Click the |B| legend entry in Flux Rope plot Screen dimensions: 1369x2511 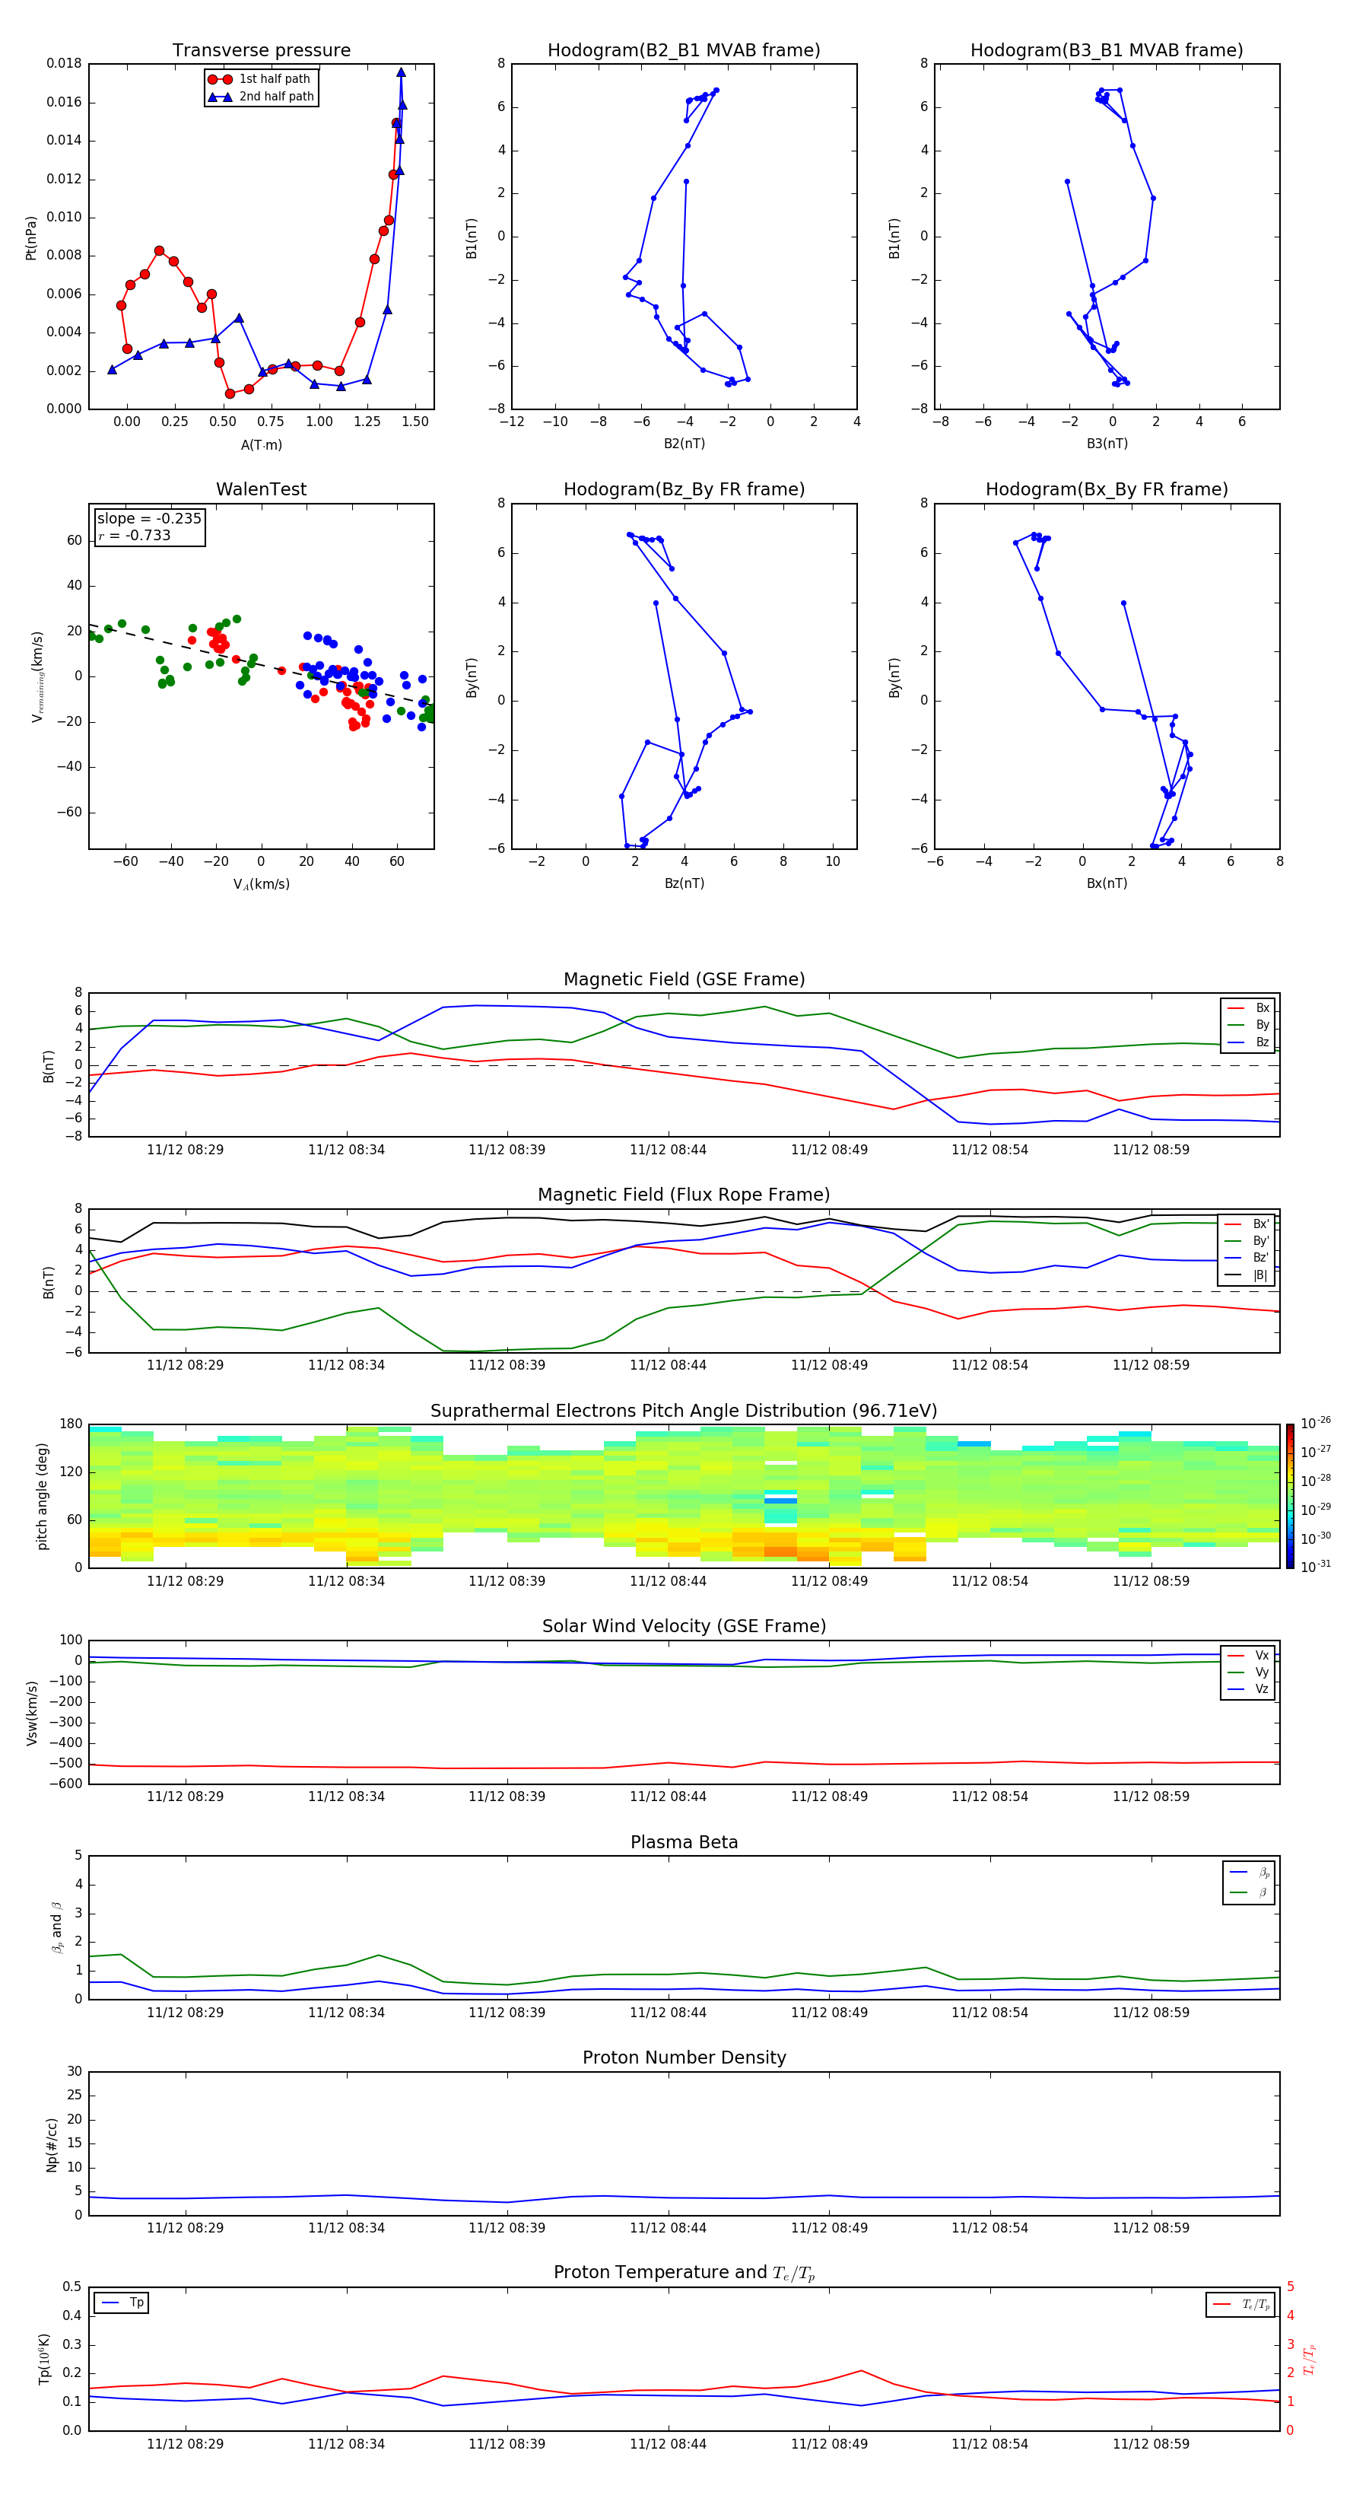(1247, 1275)
